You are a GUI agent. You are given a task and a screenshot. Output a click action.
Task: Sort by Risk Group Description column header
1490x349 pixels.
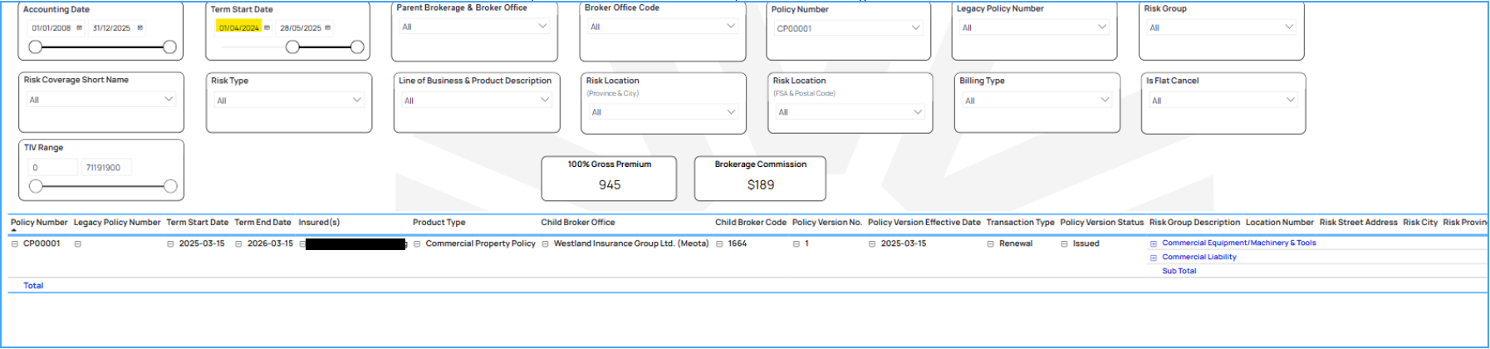point(1194,222)
